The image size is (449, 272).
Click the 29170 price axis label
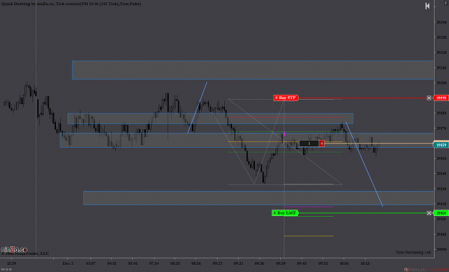coord(441,128)
